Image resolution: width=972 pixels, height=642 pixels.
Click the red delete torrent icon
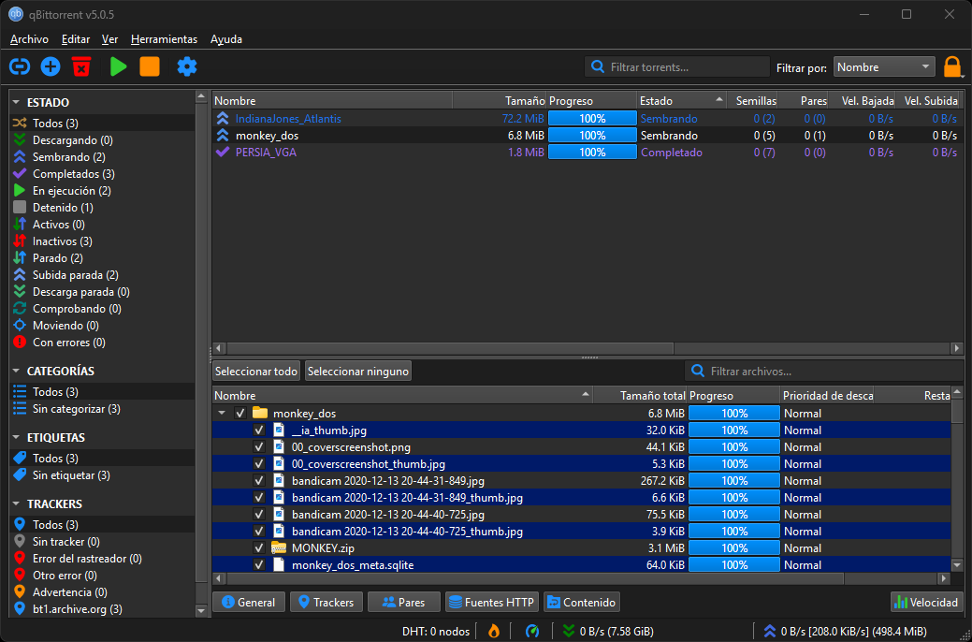coord(81,66)
